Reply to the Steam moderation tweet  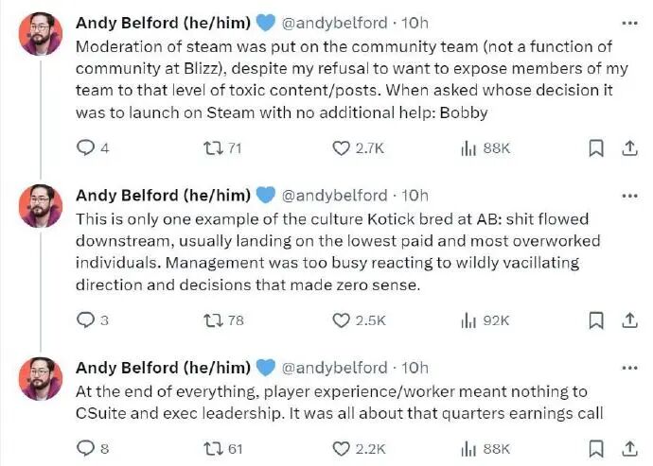click(85, 147)
